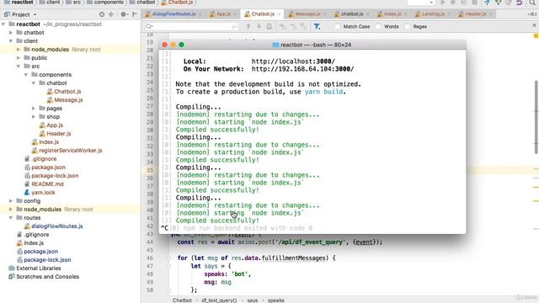Click Chatbot in bottom breadcrumb
This screenshot has height=303, width=539.
[x=182, y=300]
